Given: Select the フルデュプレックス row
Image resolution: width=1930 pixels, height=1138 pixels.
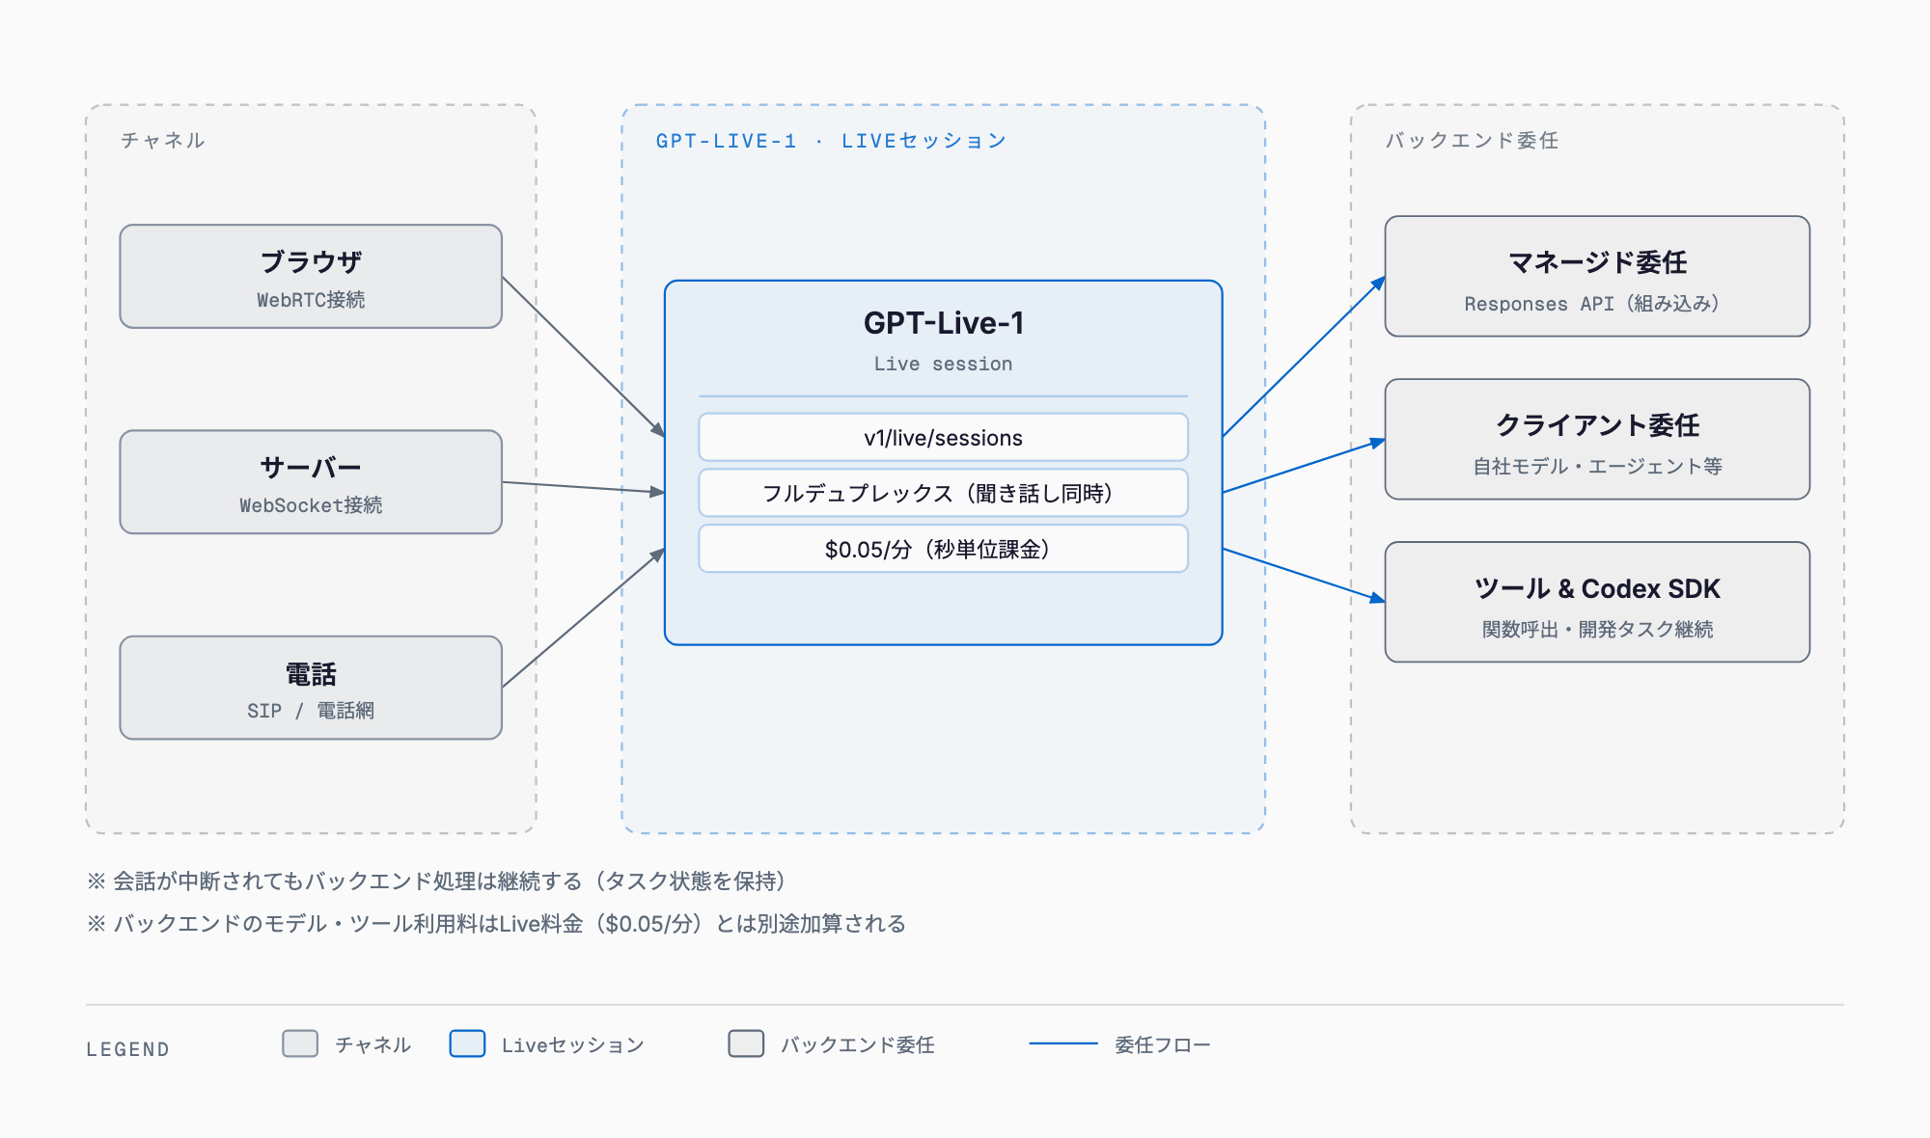Looking at the screenshot, I should (x=944, y=493).
